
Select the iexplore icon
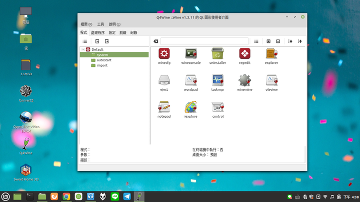pos(191,107)
